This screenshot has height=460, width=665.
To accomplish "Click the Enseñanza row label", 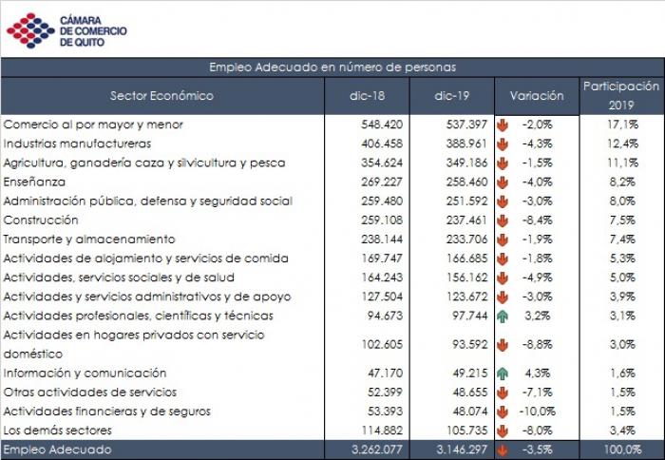I will [34, 182].
